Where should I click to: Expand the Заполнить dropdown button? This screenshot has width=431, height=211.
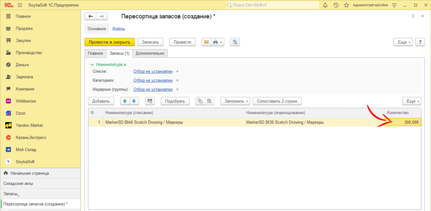pyautogui.click(x=236, y=101)
